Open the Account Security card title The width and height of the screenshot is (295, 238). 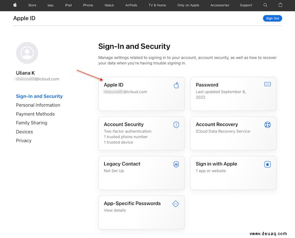coord(124,124)
